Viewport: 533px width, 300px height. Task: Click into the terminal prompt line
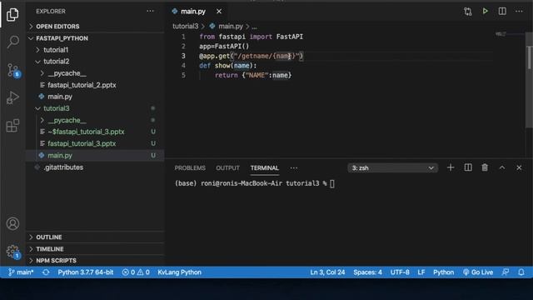255,183
